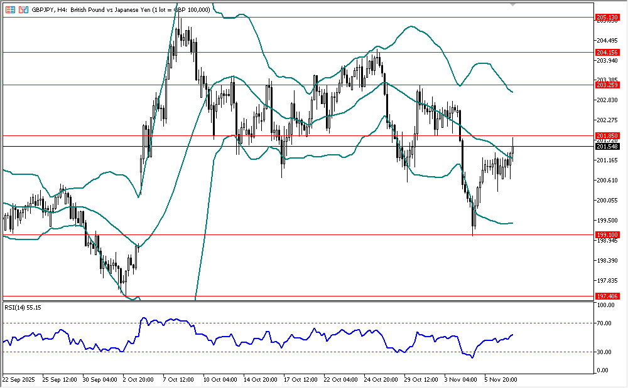The width and height of the screenshot is (628, 388).
Task: Click the 205.130 red price label
Action: tap(607, 18)
